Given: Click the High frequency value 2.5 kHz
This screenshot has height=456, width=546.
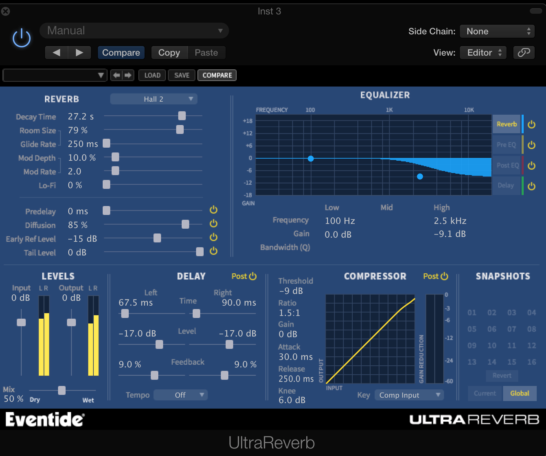Looking at the screenshot, I should tap(450, 221).
